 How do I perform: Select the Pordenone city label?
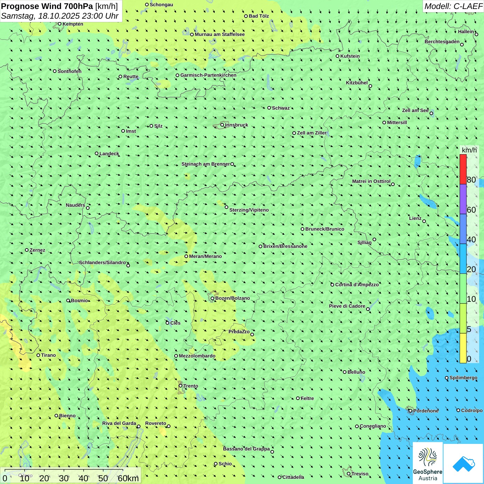[426, 411]
